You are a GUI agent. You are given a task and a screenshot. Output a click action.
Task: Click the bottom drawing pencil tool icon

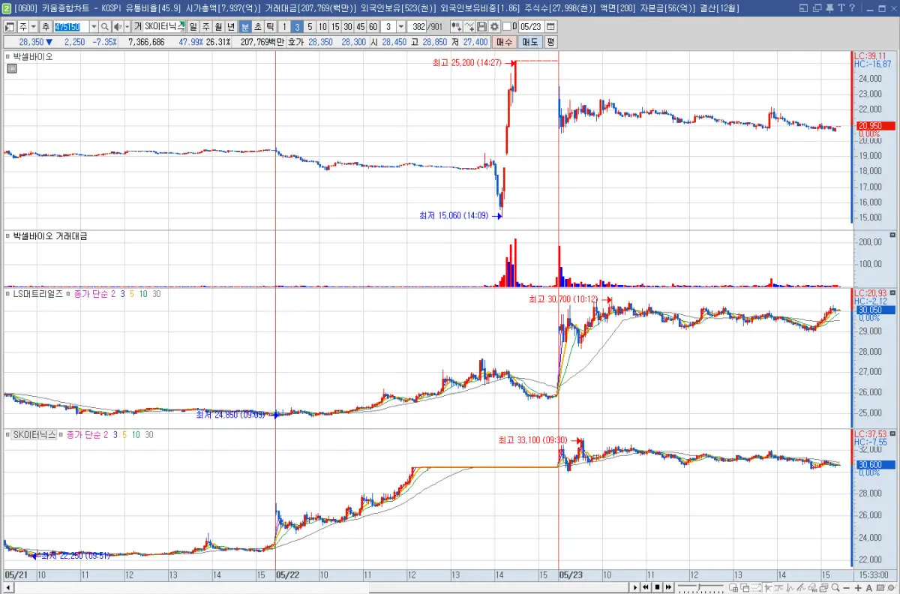pyautogui.click(x=800, y=587)
